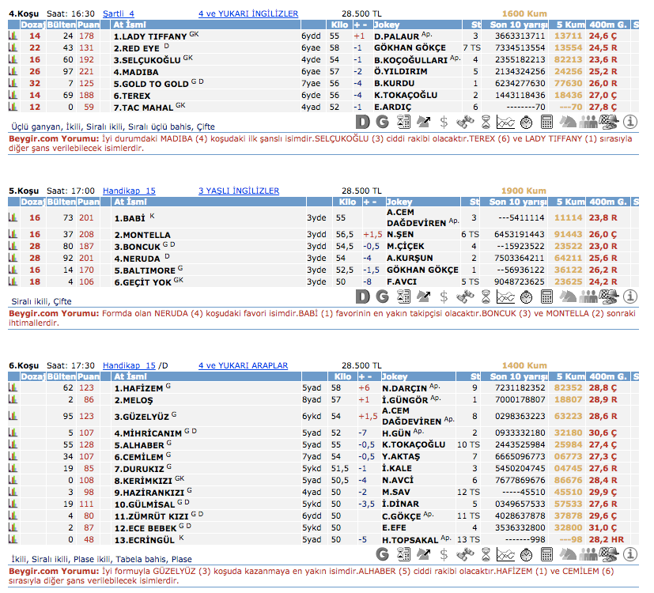Open the Şartli 4 link
654x593 pixels.
coord(119,14)
